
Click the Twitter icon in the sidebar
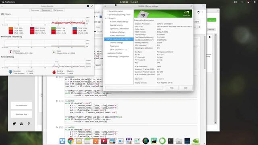tap(15, 124)
